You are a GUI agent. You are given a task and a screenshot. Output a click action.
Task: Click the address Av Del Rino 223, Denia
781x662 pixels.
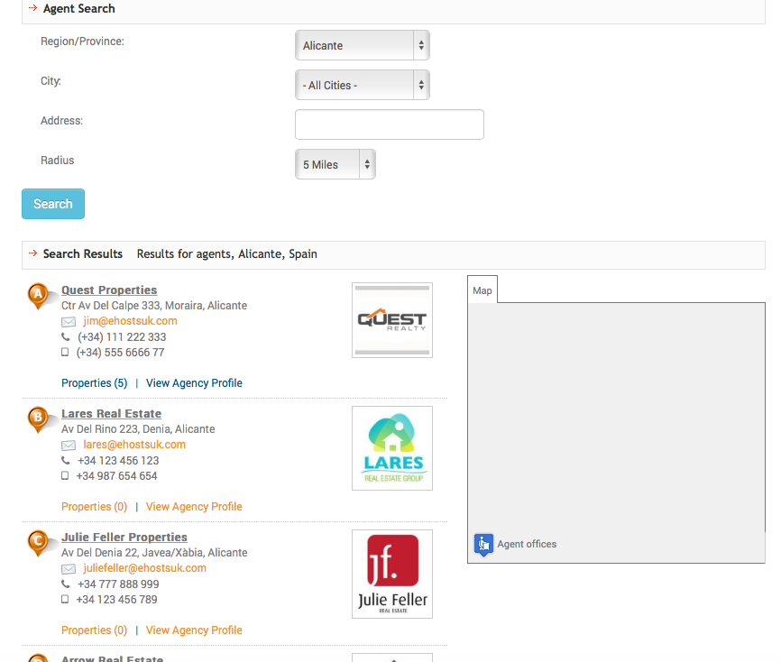tap(138, 429)
